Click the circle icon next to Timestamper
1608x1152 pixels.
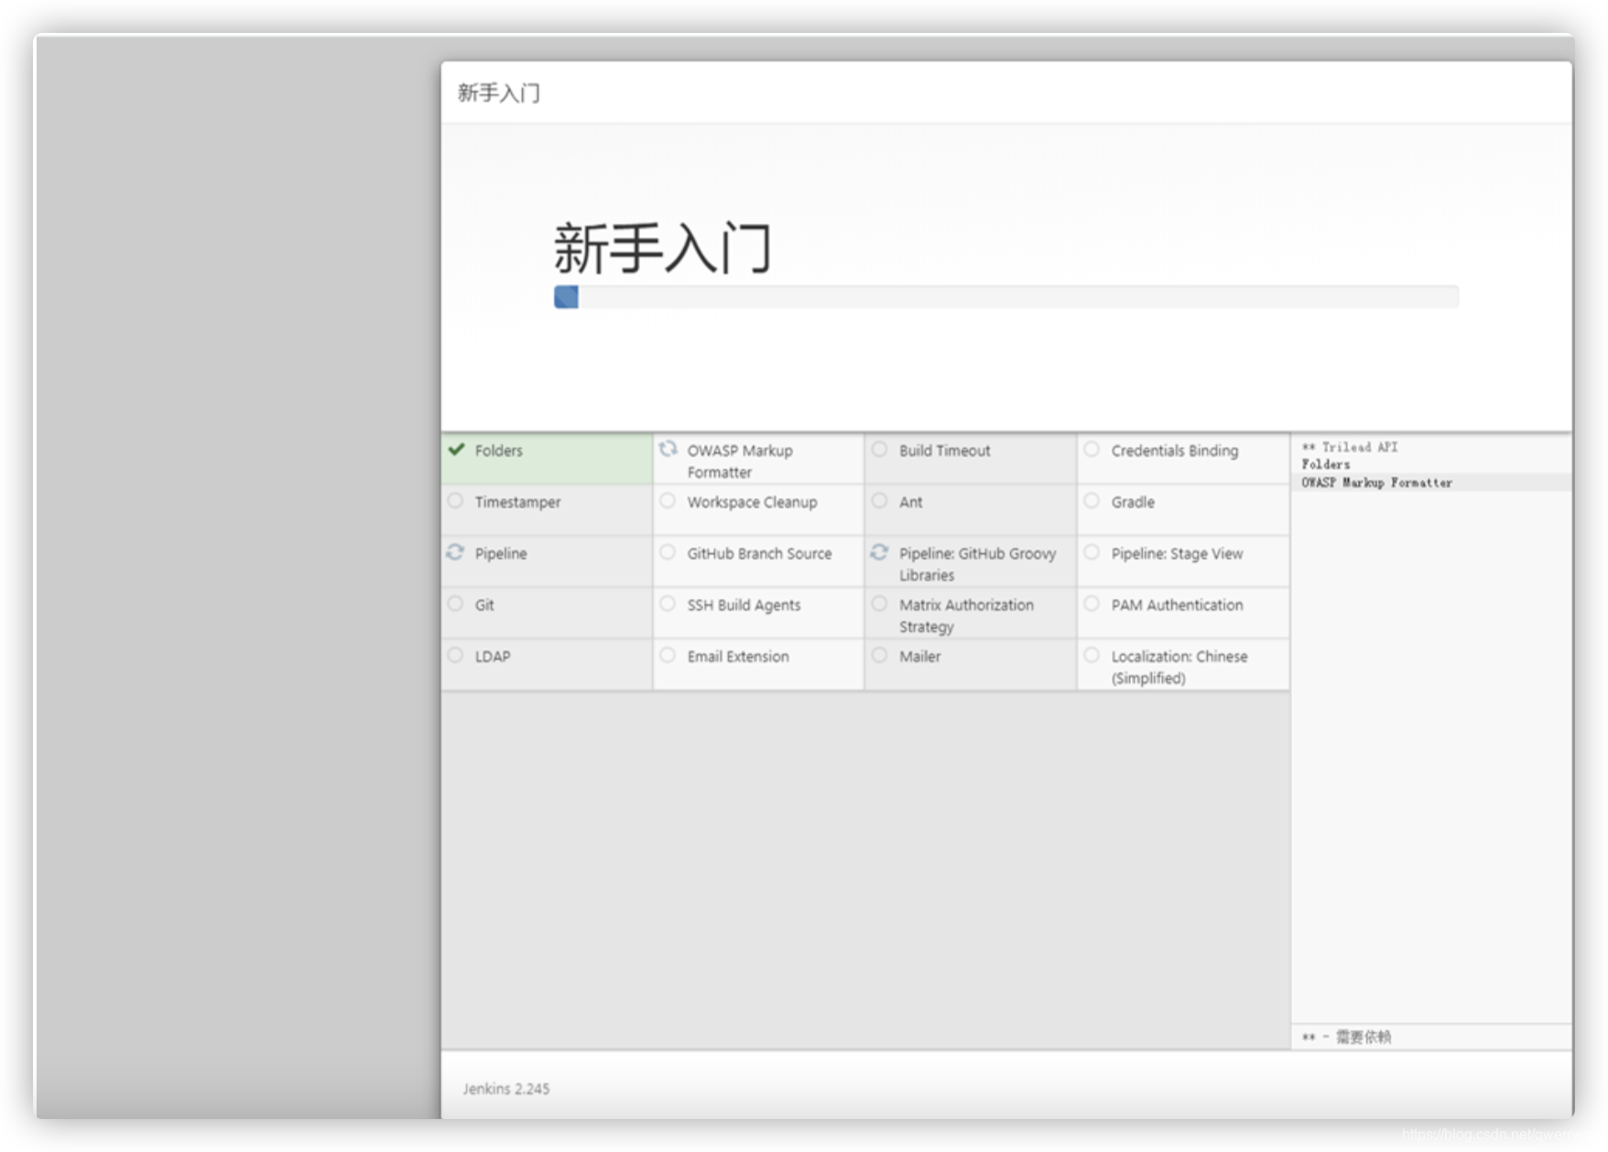[456, 501]
